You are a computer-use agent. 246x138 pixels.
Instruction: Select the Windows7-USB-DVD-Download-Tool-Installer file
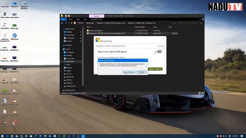107,33
